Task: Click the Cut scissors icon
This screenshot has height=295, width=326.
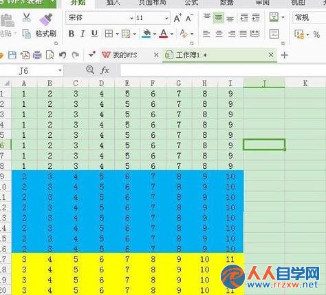Action: [27, 17]
